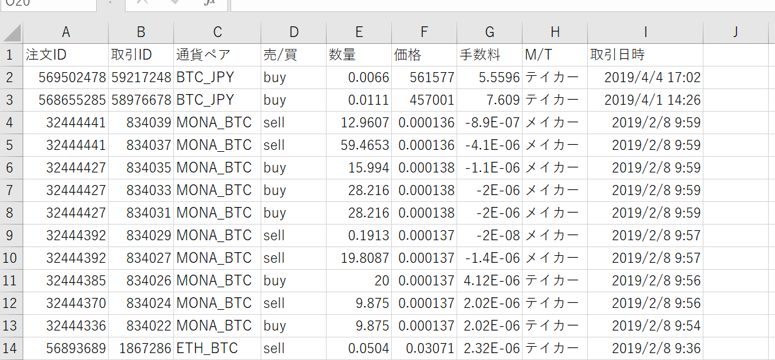Screen dimensions: 775x360
Task: Click the 取引日時 header cell
Action: click(x=645, y=55)
